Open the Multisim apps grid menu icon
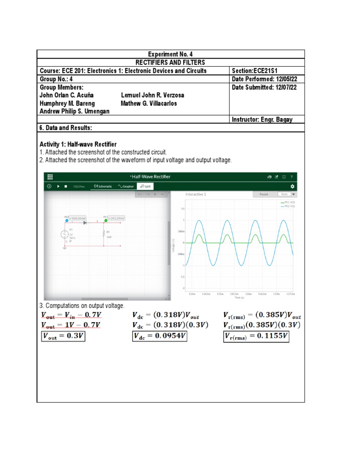This screenshot has height=455, width=341. pos(50,177)
